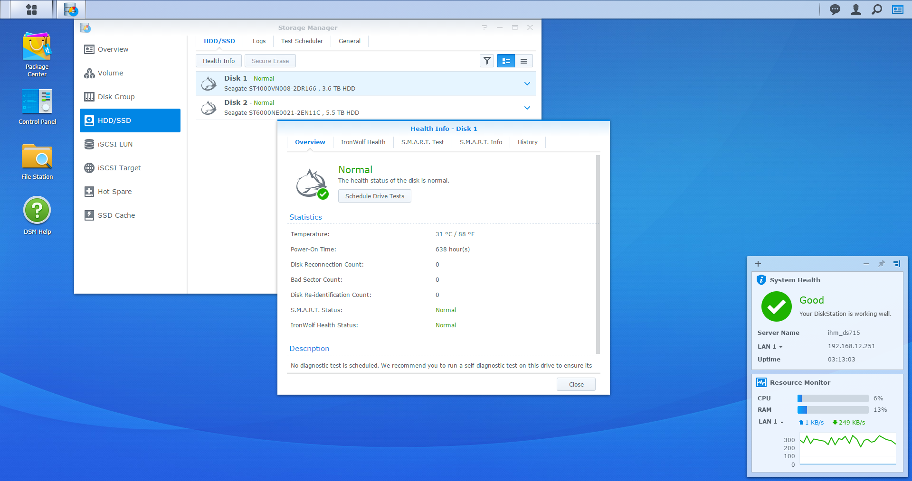This screenshot has width=912, height=481.
Task: Click the Storage Manager taskbar icon
Action: [71, 9]
